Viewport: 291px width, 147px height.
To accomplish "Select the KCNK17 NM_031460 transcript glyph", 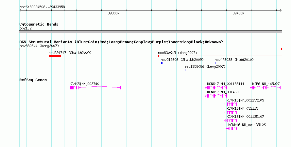I will (x=216, y=96).
